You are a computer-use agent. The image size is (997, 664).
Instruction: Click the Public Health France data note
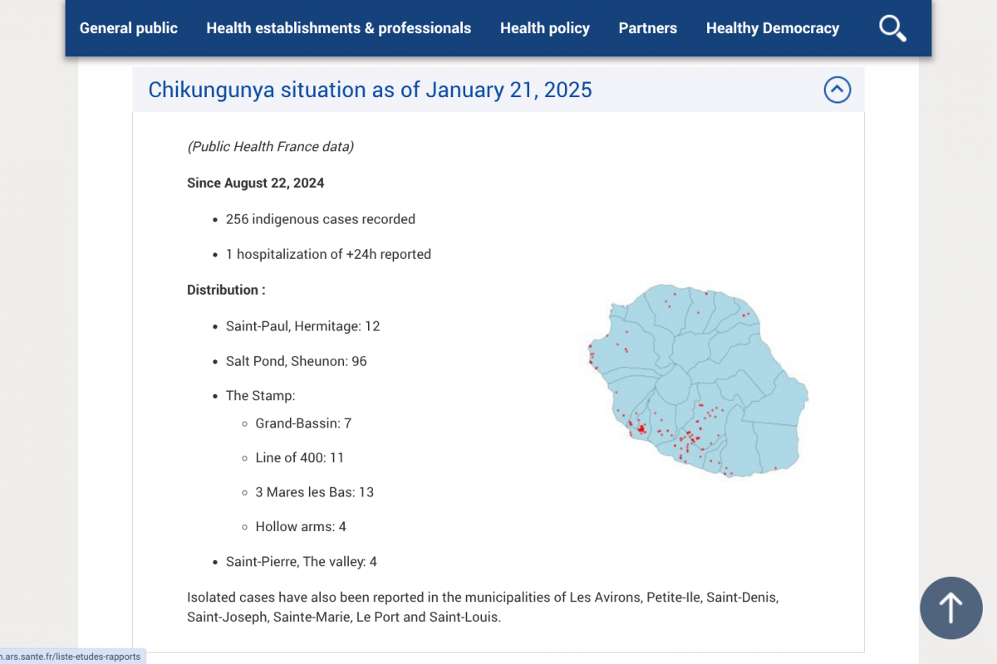point(270,147)
